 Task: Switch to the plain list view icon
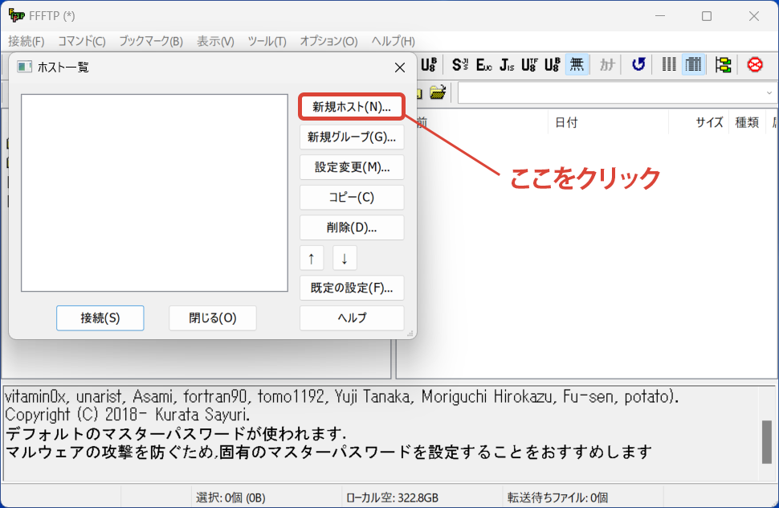pyautogui.click(x=669, y=64)
